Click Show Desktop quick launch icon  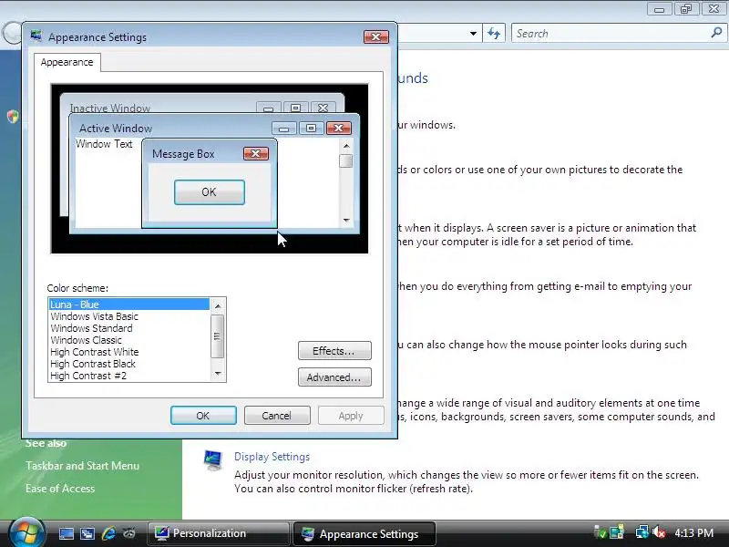[x=66, y=533]
